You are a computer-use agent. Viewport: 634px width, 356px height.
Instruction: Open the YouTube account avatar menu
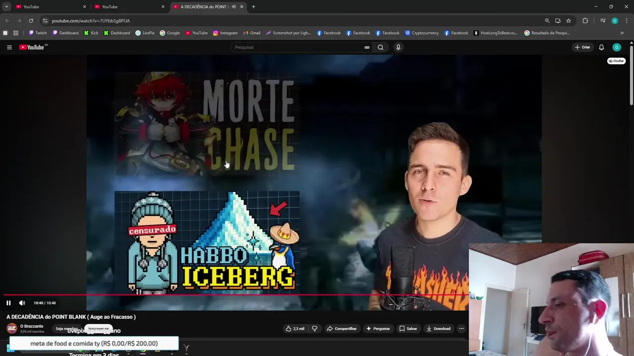(x=617, y=47)
